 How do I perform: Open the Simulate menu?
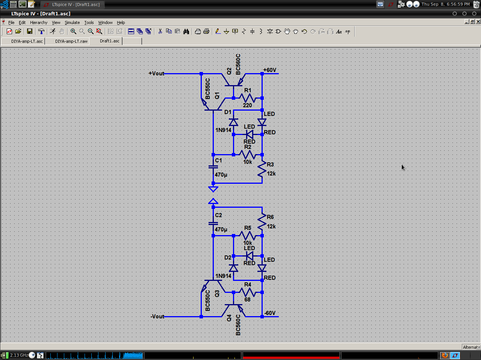click(x=72, y=22)
